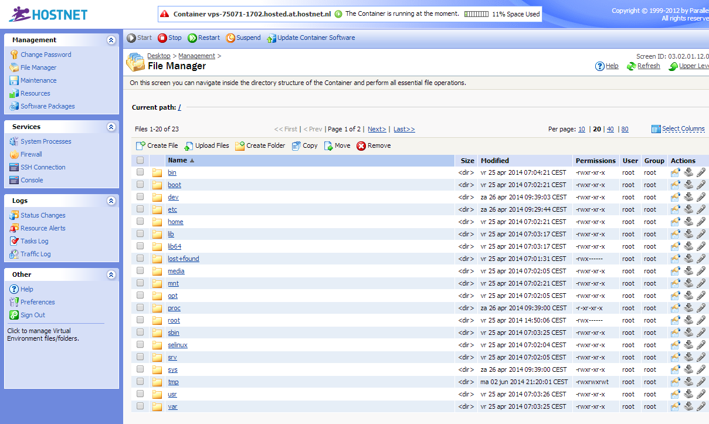Open Firewall in the Services menu

point(31,154)
